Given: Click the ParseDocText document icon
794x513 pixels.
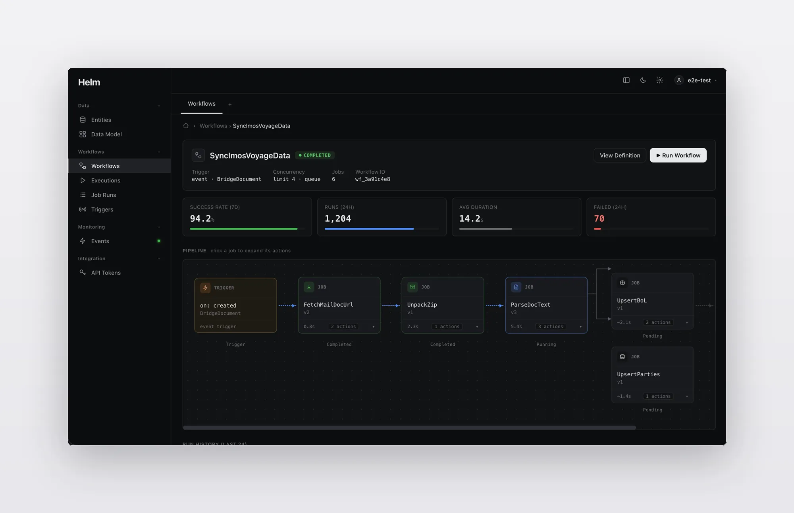Looking at the screenshot, I should (516, 287).
